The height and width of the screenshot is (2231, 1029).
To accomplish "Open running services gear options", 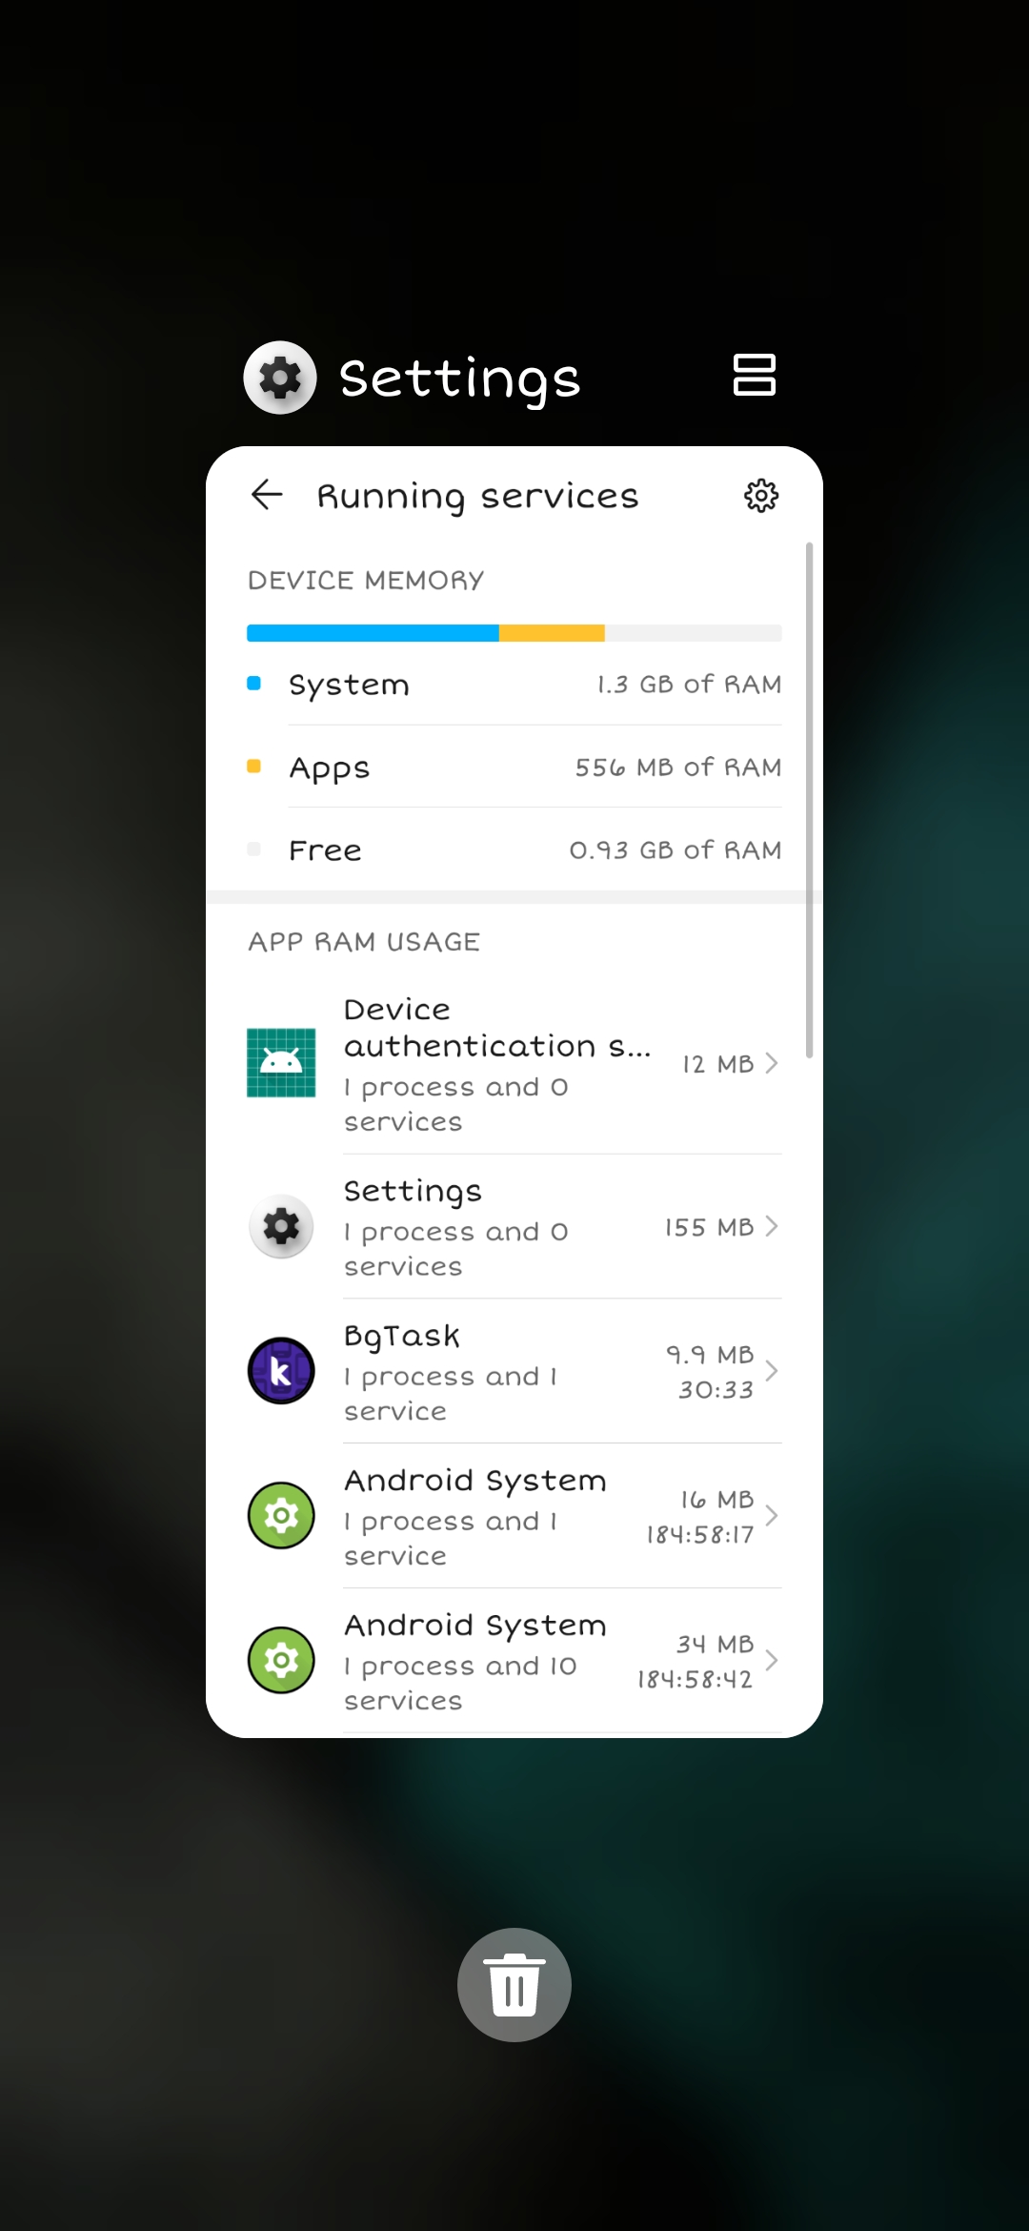I will click(x=761, y=496).
